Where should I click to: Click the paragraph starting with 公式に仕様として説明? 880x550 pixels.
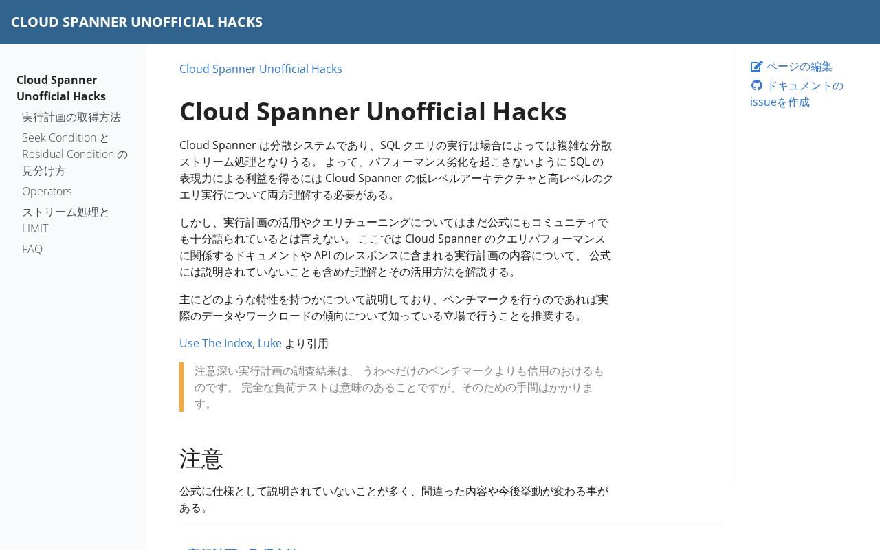coord(393,500)
